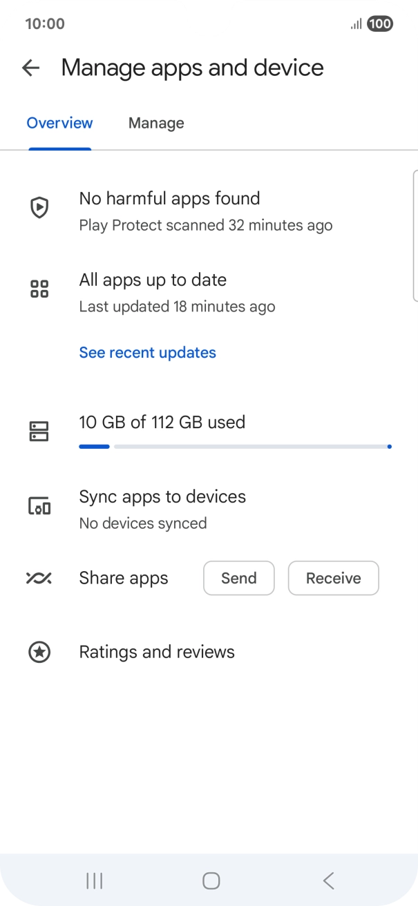
Task: Tap the storage drive icon
Action: [39, 432]
